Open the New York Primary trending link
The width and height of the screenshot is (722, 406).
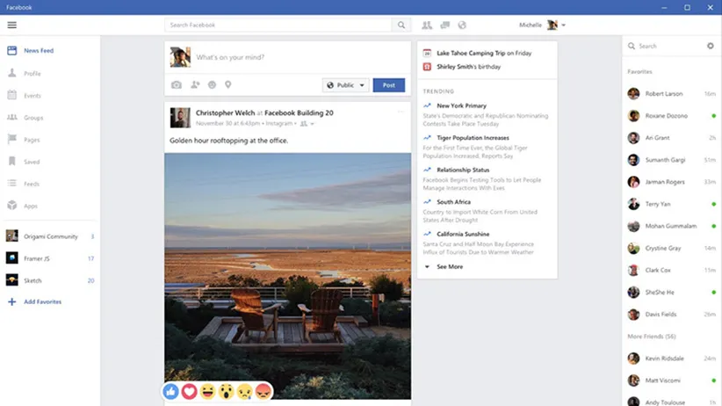tap(461, 105)
